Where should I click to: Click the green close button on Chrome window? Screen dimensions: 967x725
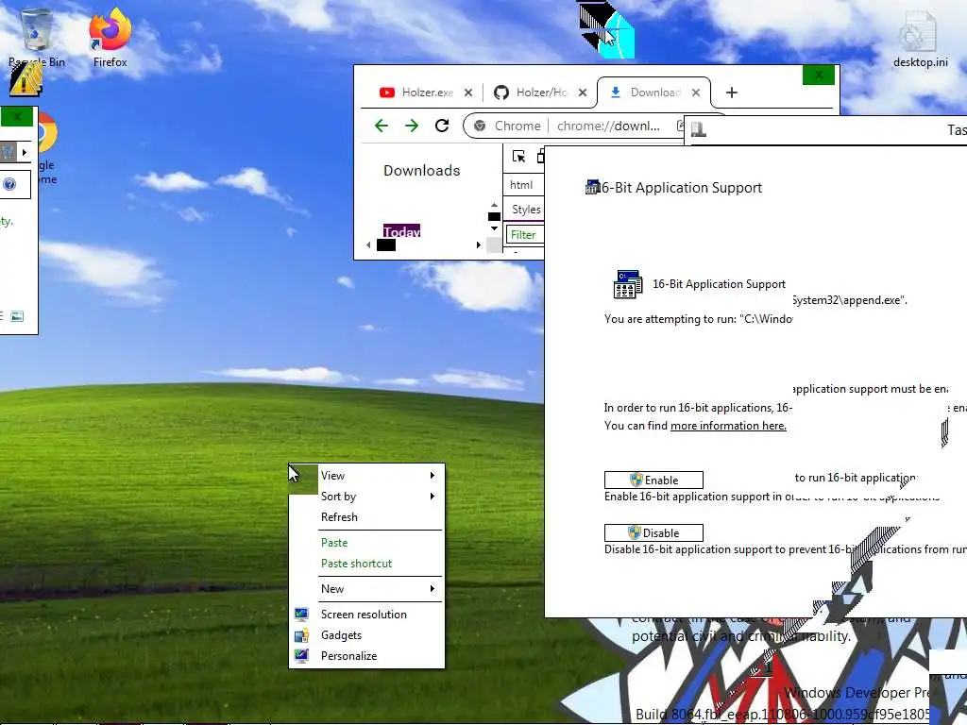click(x=819, y=76)
